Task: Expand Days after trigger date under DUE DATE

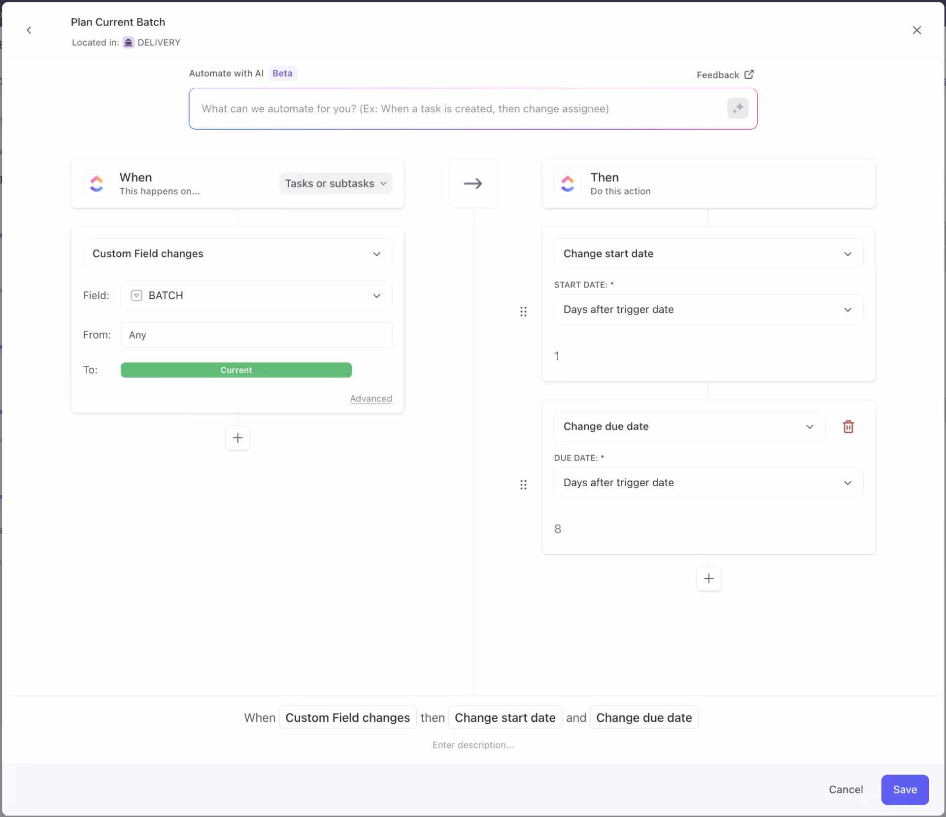Action: coord(708,482)
